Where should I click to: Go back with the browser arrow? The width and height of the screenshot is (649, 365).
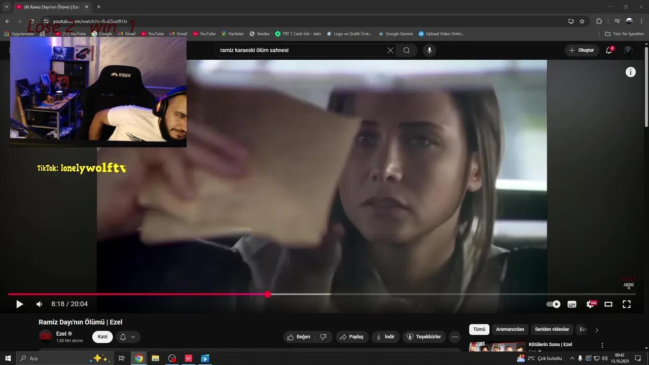(7, 21)
